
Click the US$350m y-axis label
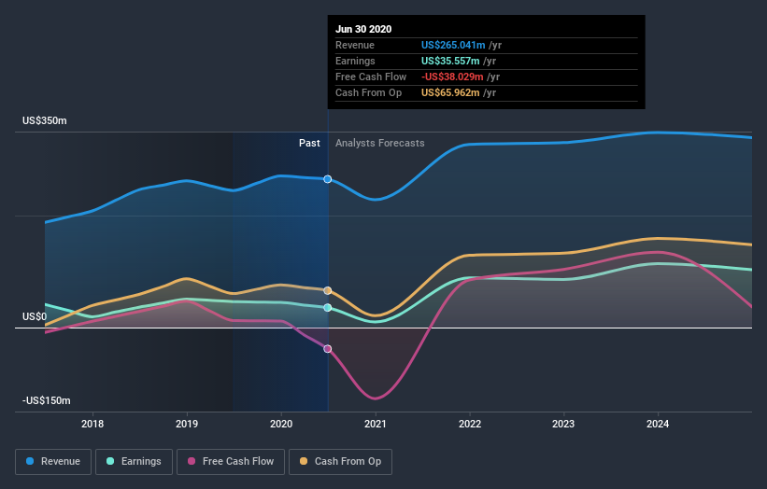(x=45, y=120)
